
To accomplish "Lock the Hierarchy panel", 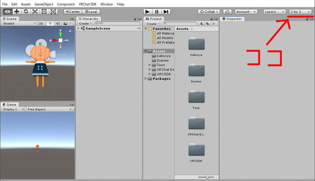I will click(135, 19).
